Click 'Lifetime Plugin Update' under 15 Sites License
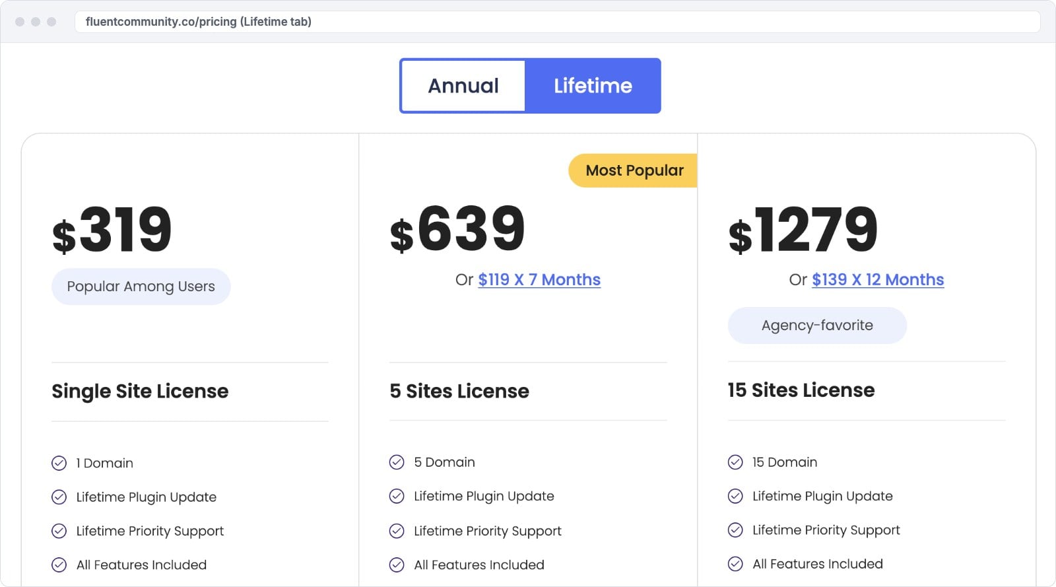 coord(822,496)
